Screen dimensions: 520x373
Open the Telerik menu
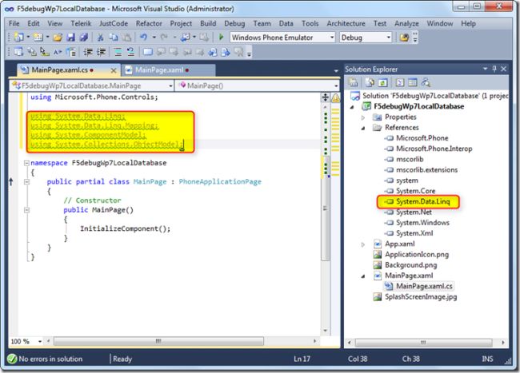point(81,23)
